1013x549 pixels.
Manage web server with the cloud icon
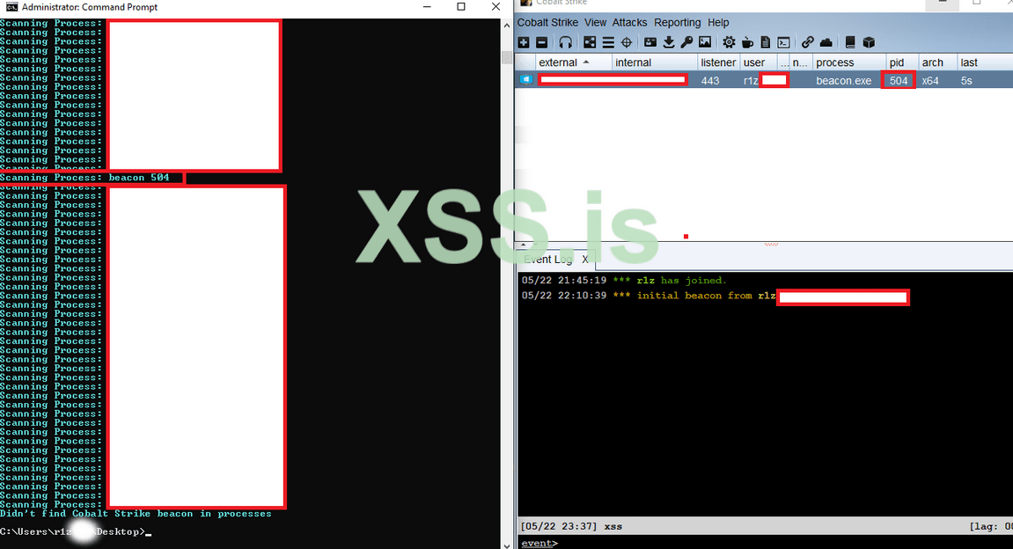(x=826, y=42)
